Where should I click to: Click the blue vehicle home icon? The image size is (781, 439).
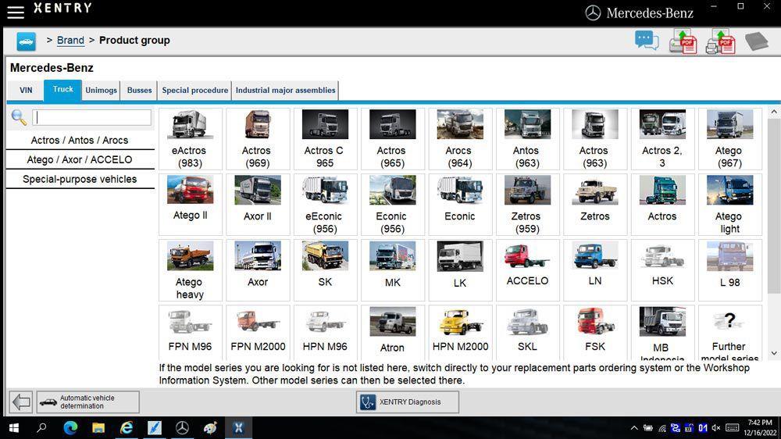26,41
